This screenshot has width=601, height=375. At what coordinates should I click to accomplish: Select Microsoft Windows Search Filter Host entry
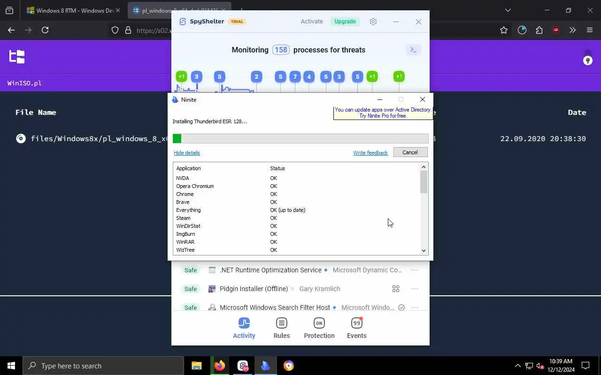point(275,307)
